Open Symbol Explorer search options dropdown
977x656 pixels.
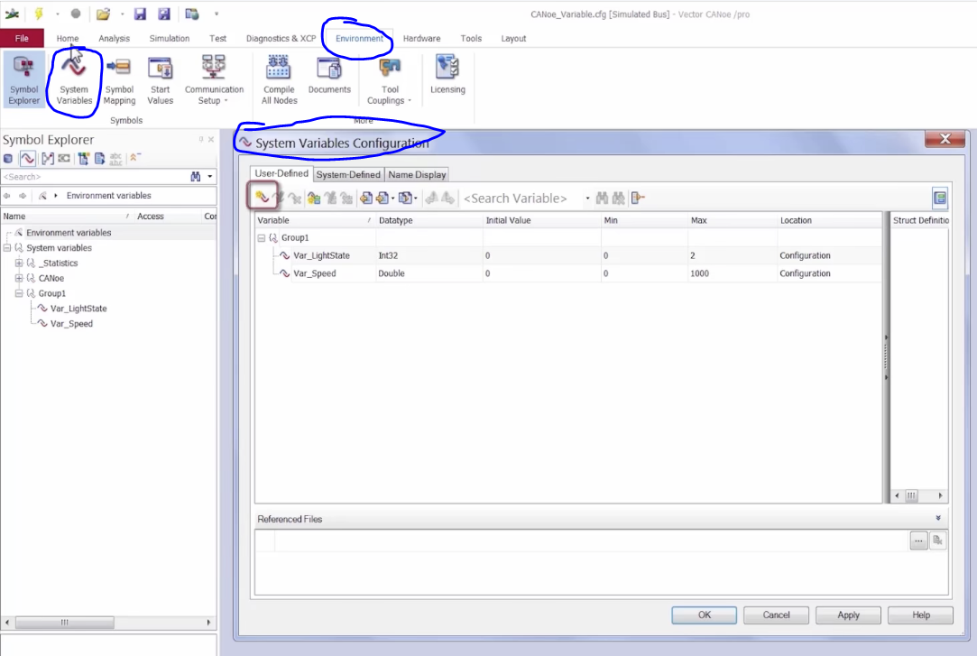(210, 177)
